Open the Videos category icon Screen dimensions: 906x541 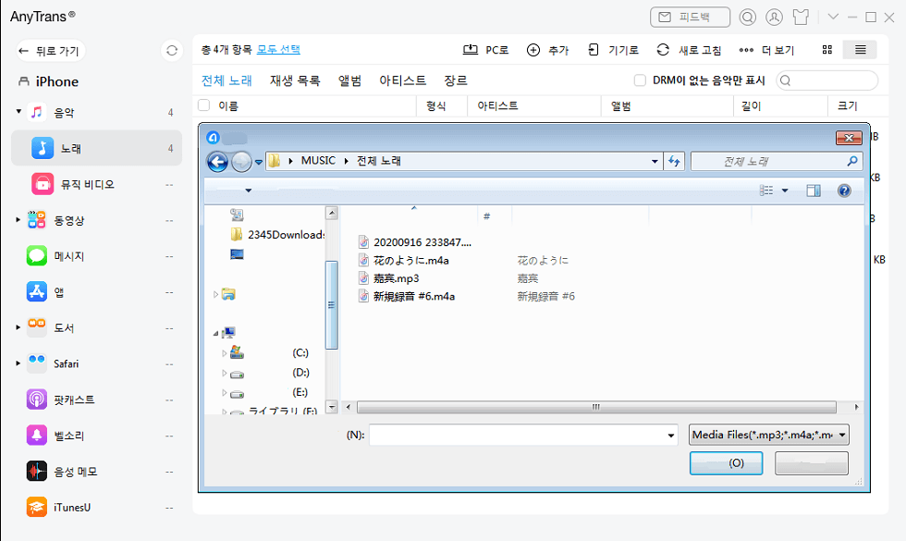[37, 220]
